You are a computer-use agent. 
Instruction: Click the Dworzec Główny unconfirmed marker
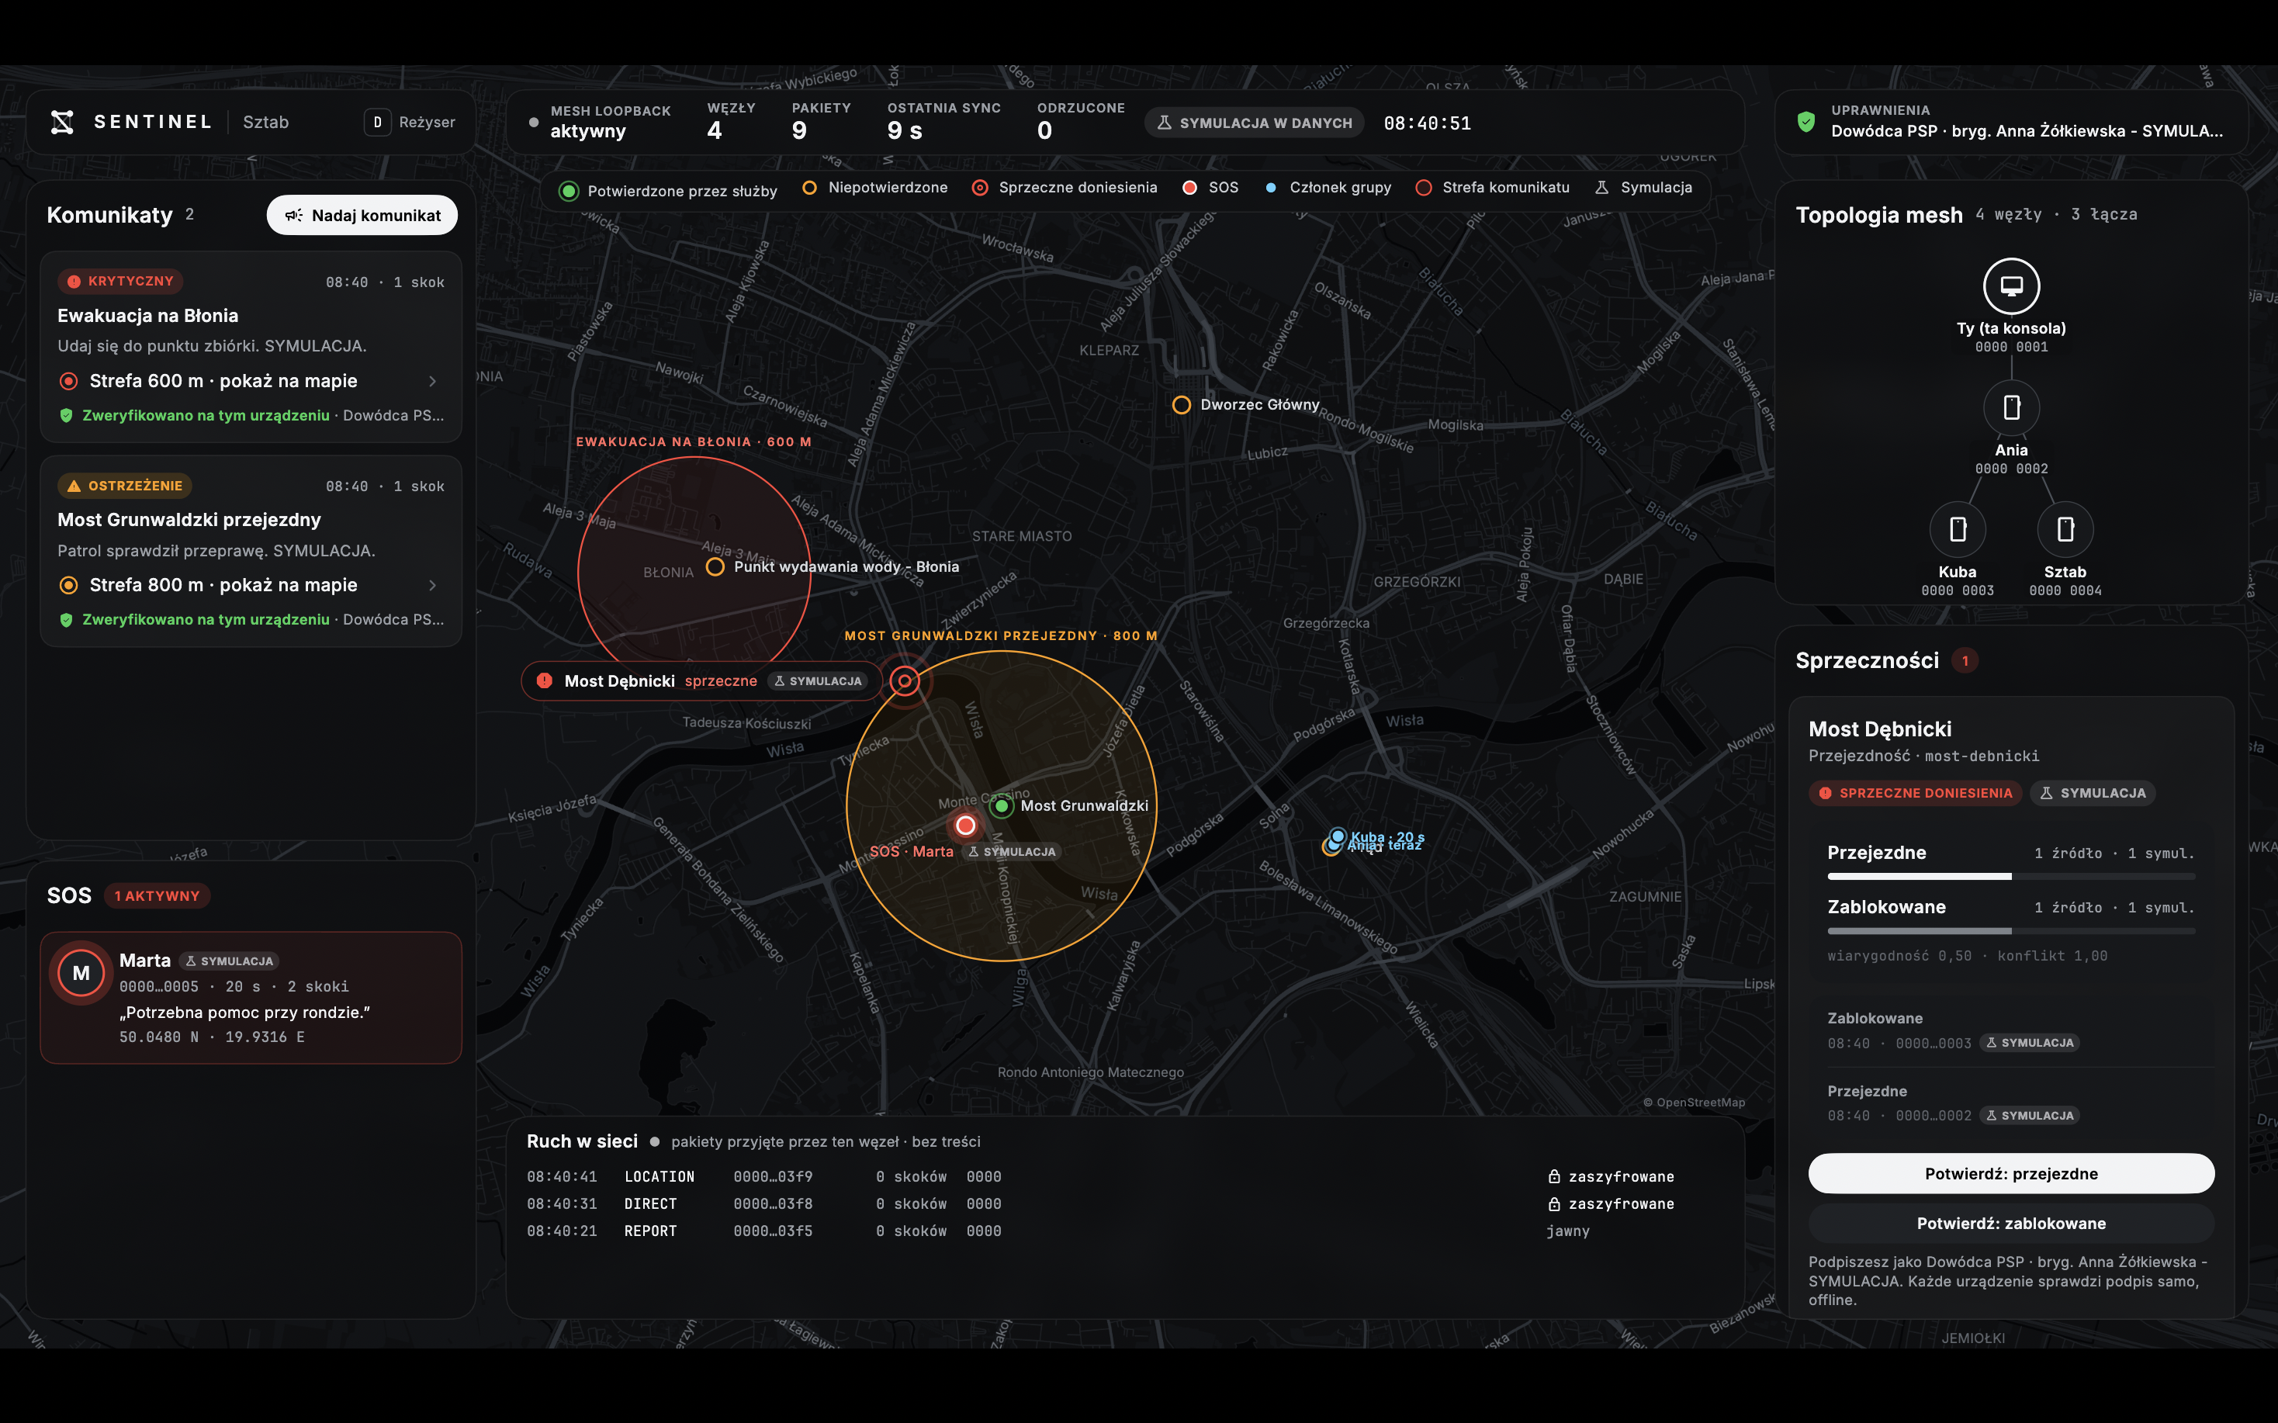point(1181,405)
